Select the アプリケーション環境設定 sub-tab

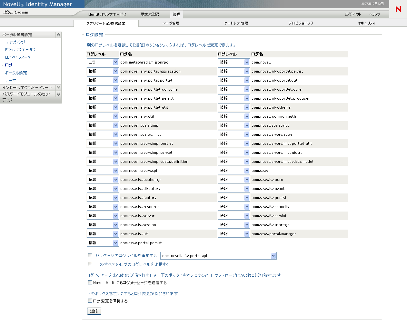tap(106, 23)
